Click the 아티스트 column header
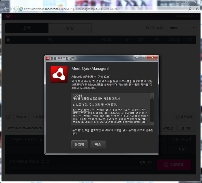Screen dimensions: 202x183 pyautogui.click(x=106, y=40)
